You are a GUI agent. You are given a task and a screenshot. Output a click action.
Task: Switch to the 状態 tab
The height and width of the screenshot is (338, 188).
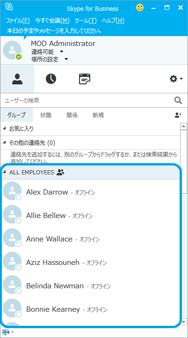[46, 115]
